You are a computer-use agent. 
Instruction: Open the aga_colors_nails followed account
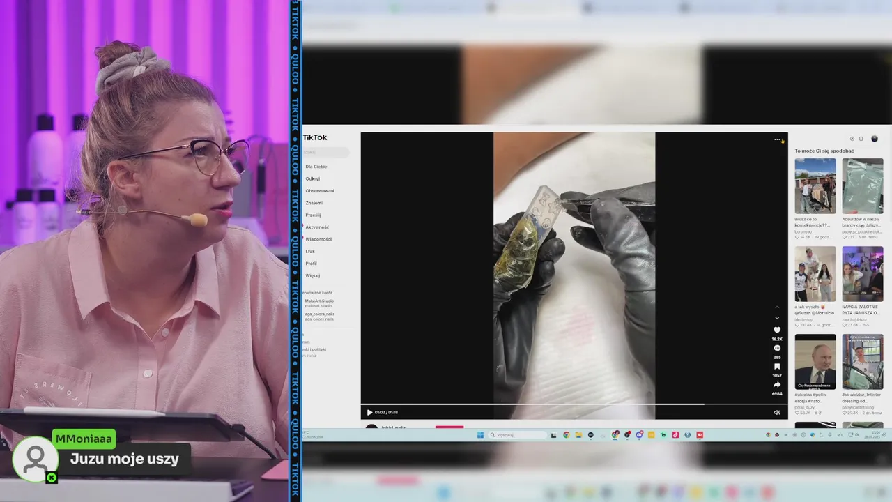pos(319,316)
